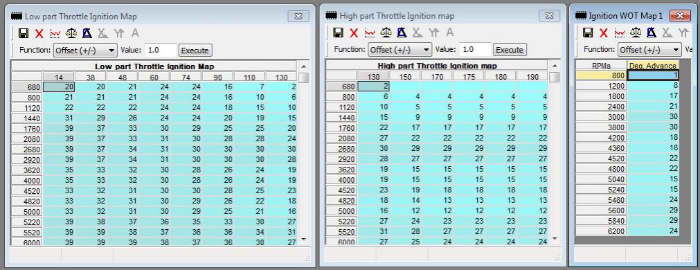This screenshot has width=700, height=270.
Task: Expand Offset dropdown in Ignition WOT Map
Action: click(649, 50)
